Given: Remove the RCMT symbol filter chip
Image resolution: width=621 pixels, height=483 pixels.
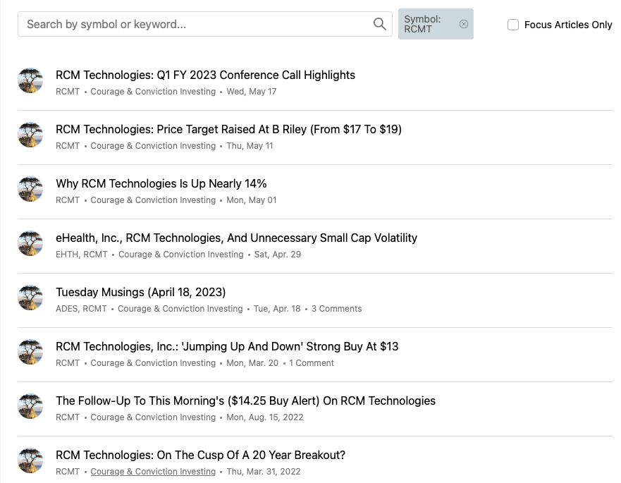Looking at the screenshot, I should coord(463,24).
